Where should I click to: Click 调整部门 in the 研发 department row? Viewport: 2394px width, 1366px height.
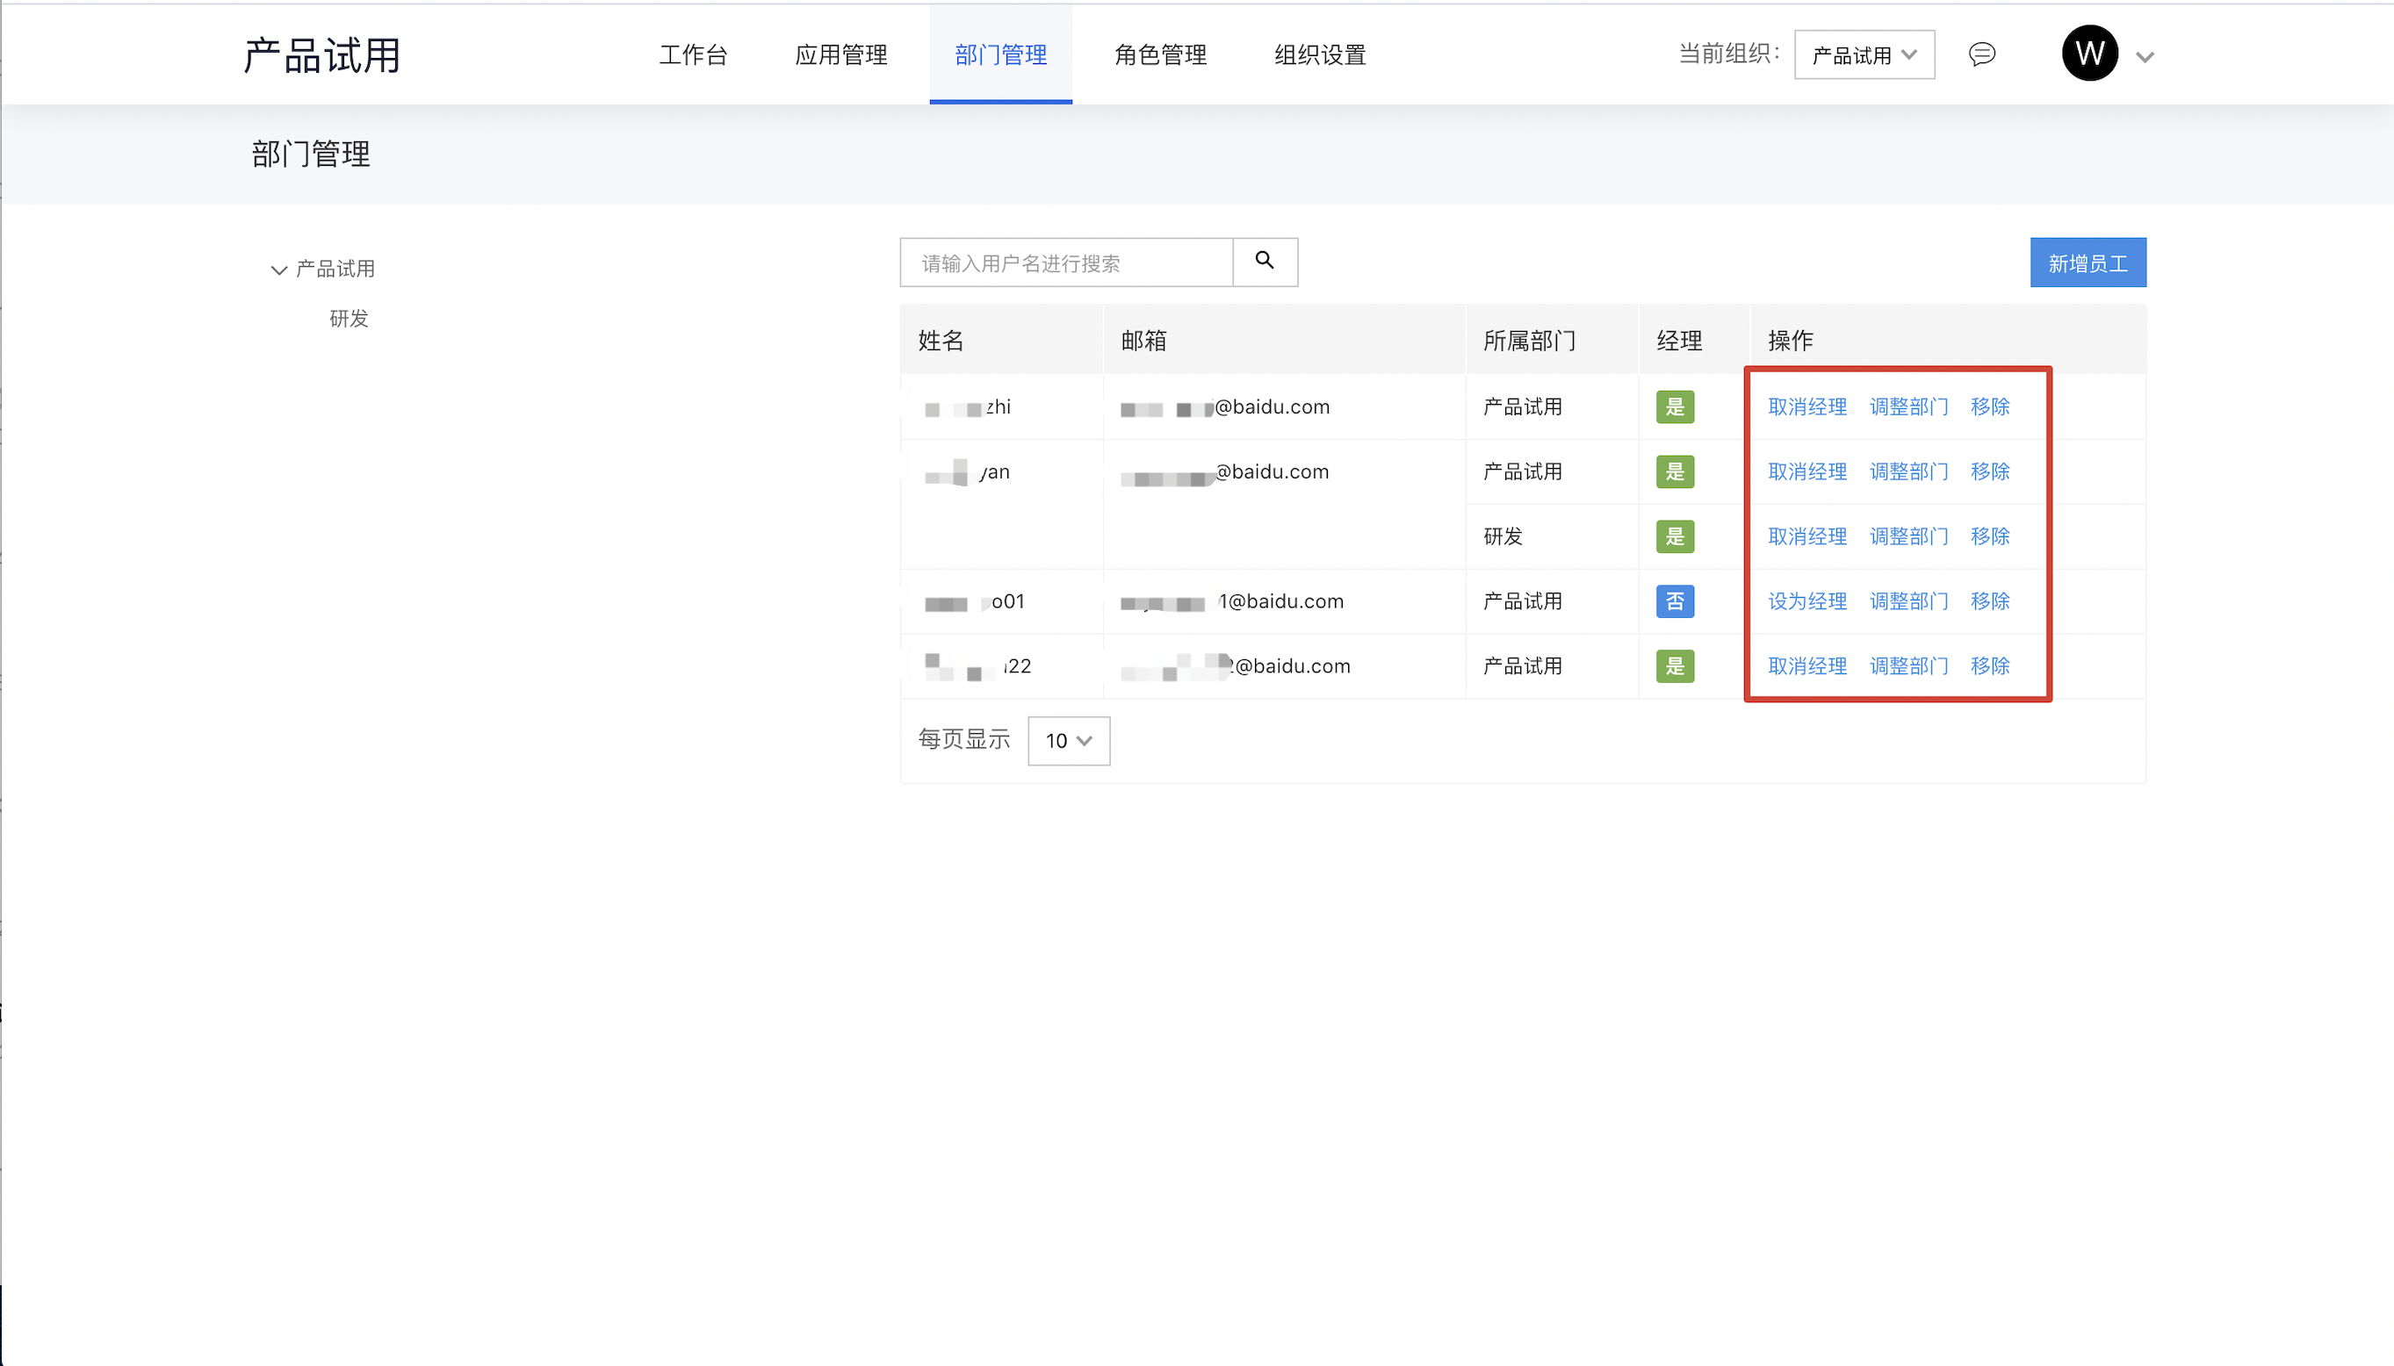(x=1907, y=536)
